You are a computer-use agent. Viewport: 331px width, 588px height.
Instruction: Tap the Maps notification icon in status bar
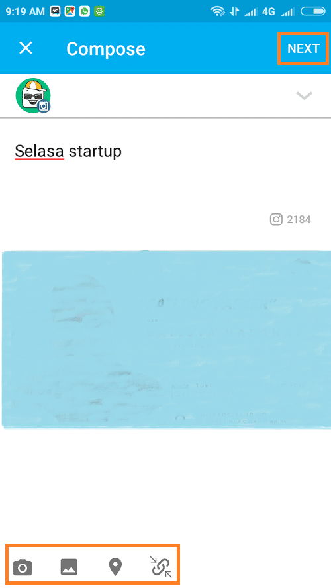[x=70, y=11]
